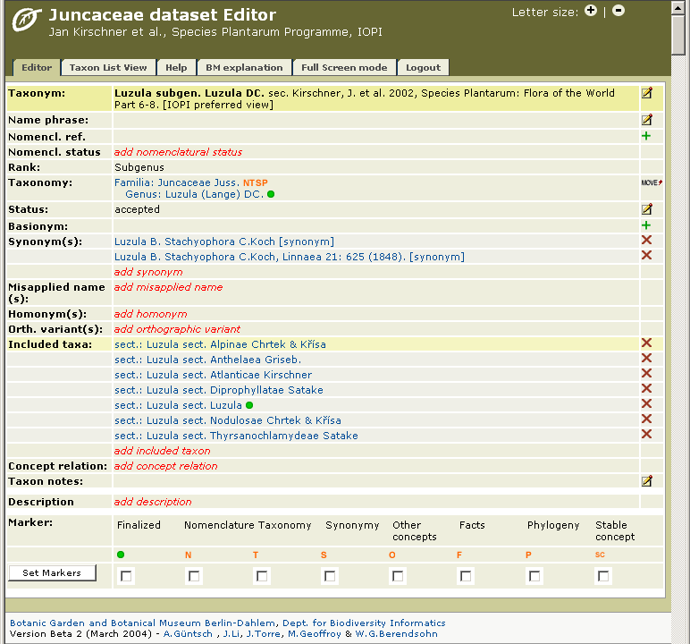Increase letter size with plus icon

click(x=591, y=12)
